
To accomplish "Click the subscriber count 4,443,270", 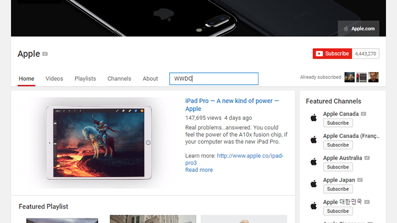I will tap(365, 54).
